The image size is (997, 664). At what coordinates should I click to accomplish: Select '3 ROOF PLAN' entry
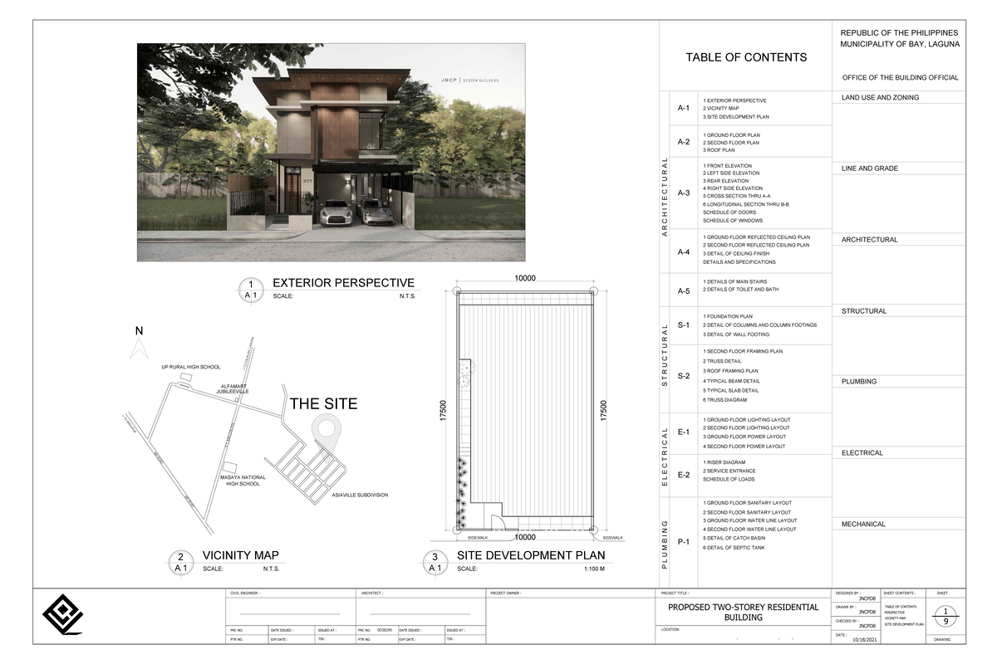pos(719,150)
